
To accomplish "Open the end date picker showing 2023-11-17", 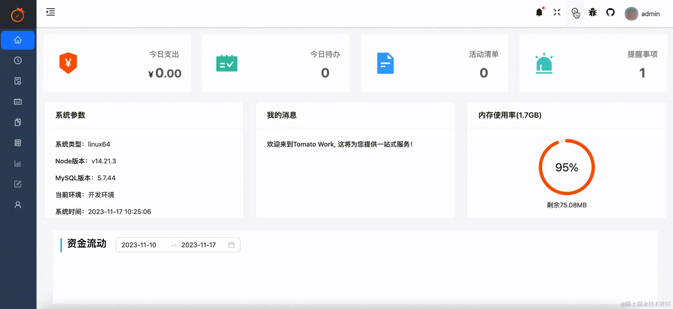I will point(199,245).
